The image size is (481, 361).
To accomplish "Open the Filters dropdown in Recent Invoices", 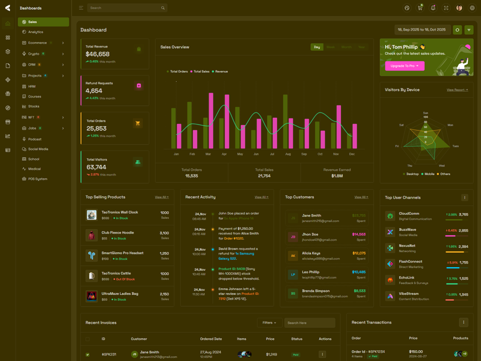I will point(269,322).
